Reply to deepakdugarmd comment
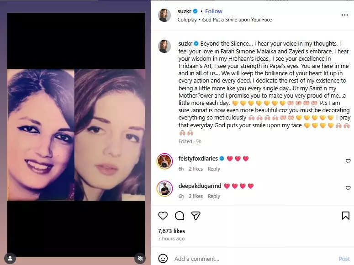Screen dimensions: 354x265 pyautogui.click(x=214, y=196)
